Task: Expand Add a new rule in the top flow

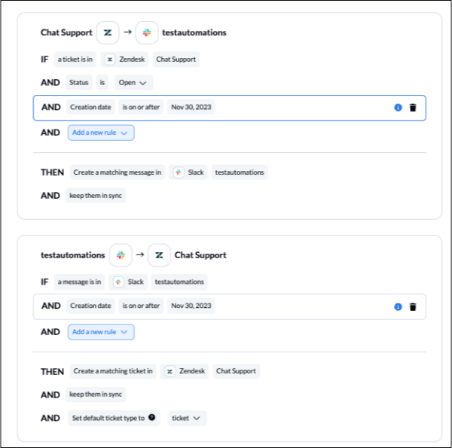Action: coord(101,133)
